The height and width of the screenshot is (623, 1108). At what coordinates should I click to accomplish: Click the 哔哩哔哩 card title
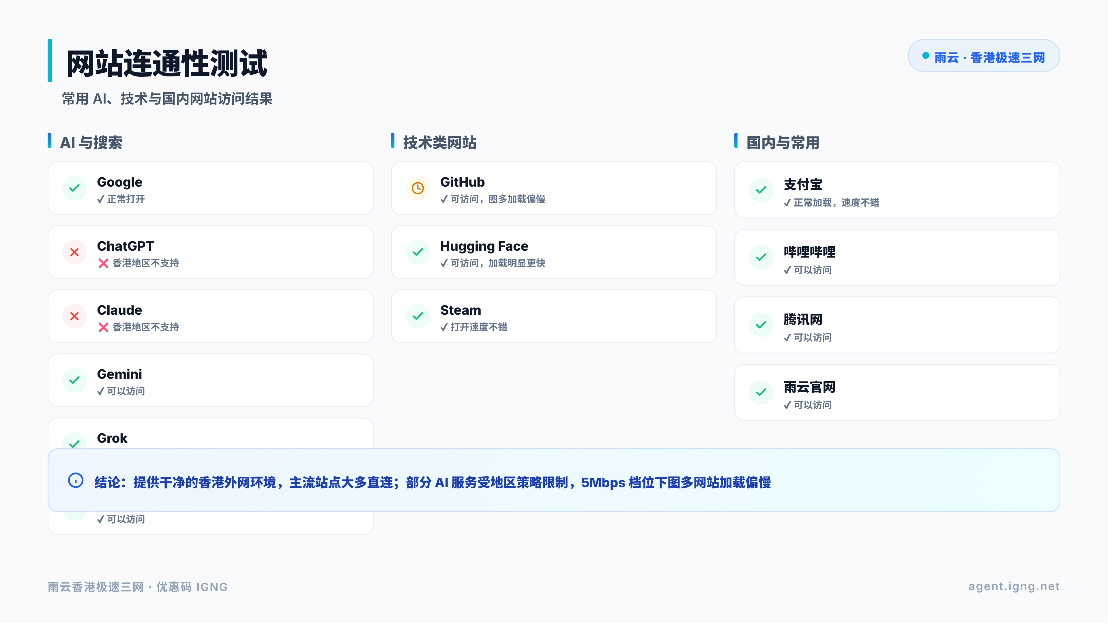point(809,252)
